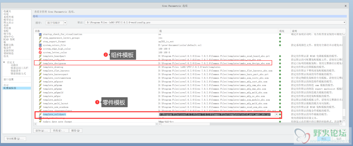Click the green status dot for template_designasm
The image size is (353, 146).
(x=280, y=63)
